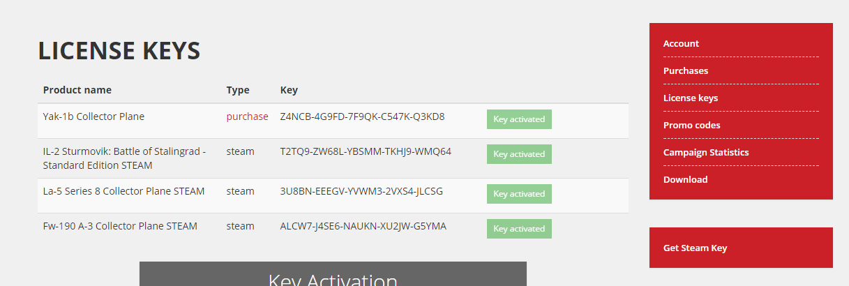Open the Download link in sidebar
This screenshot has height=286, width=849.
point(685,179)
